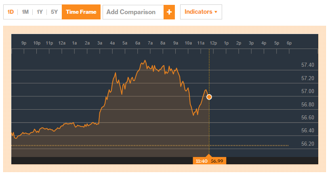The height and width of the screenshot is (174, 334).
Task: Click the 56.99 price label
Action: [x=217, y=161]
